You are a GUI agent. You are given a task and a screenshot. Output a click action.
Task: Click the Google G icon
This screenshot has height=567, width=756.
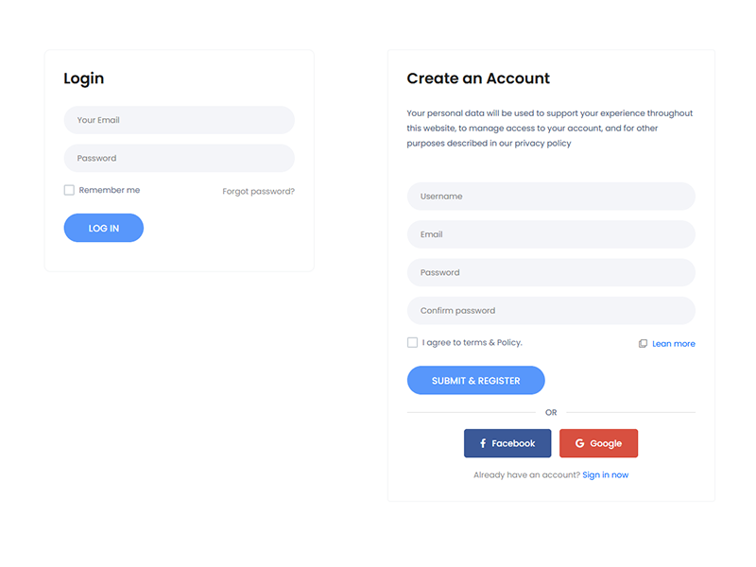(x=579, y=443)
